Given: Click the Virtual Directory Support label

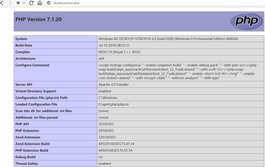Looking at the screenshot, I should pyautogui.click(x=36, y=91).
